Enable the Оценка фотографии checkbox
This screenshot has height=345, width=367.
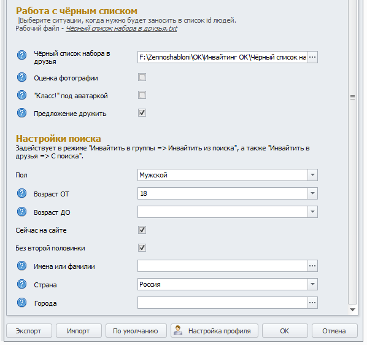coord(142,77)
